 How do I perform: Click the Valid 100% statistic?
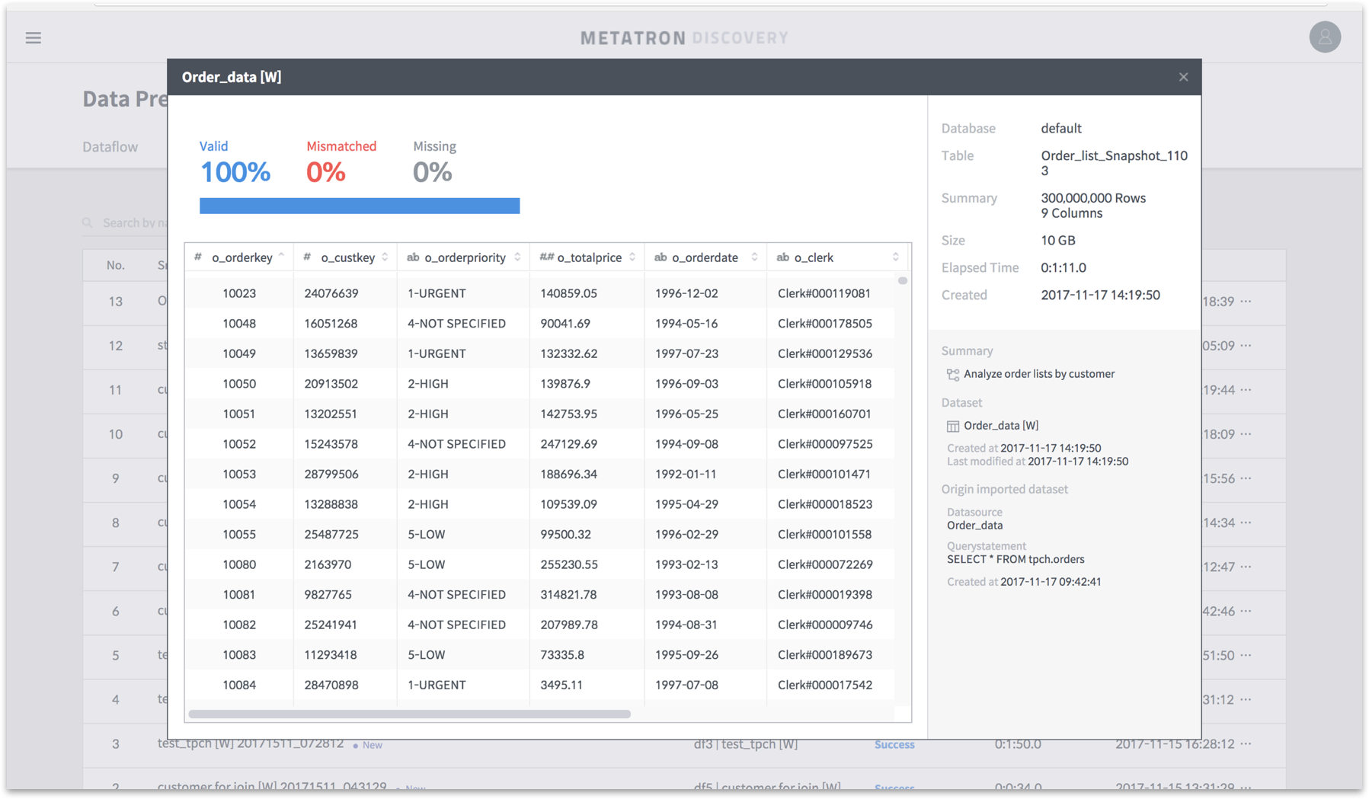235,163
